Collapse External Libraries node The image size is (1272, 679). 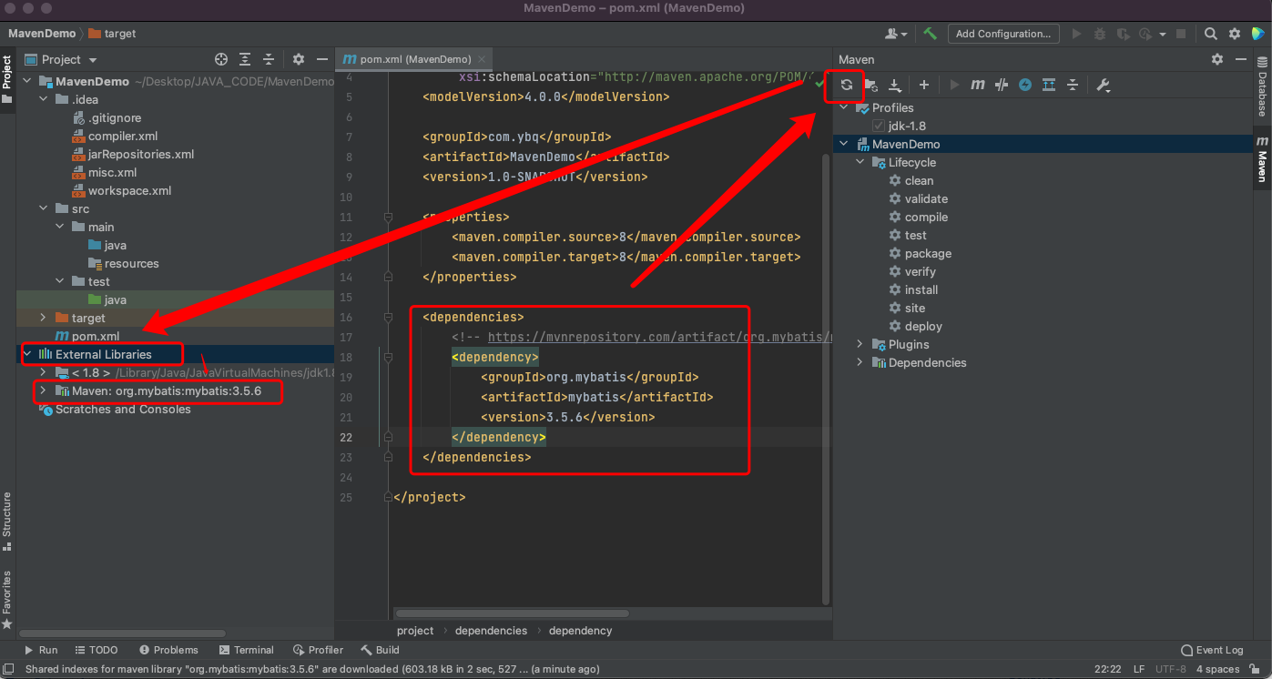[27, 354]
